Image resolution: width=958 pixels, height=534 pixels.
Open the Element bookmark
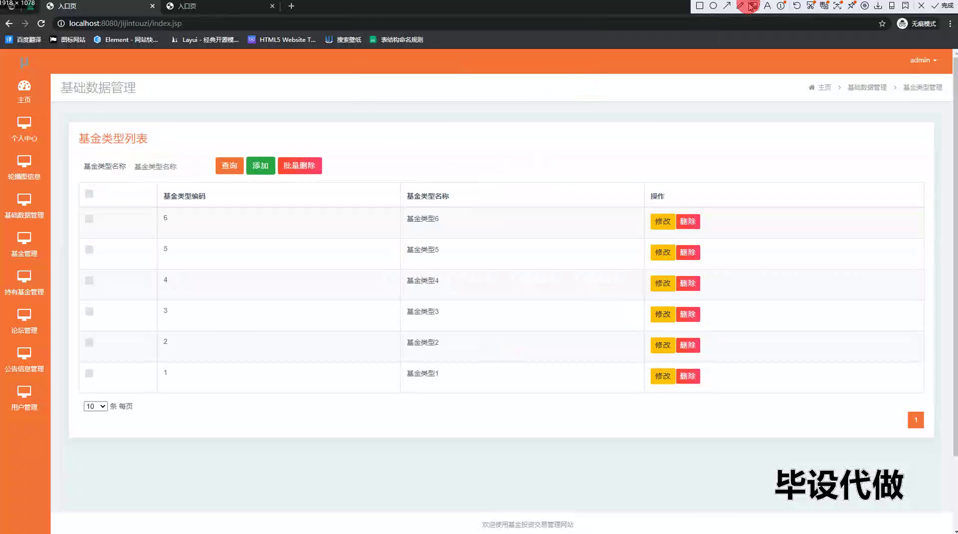[126, 40]
